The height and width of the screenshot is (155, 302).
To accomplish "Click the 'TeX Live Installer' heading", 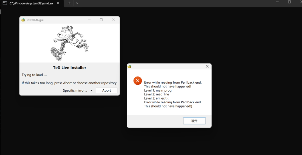I will pyautogui.click(x=69, y=68).
